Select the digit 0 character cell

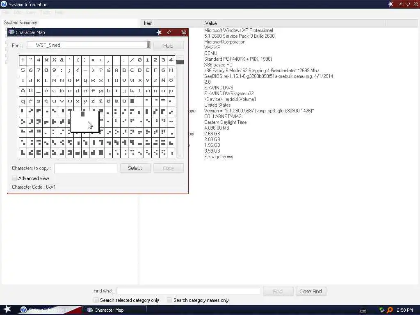coord(139,60)
